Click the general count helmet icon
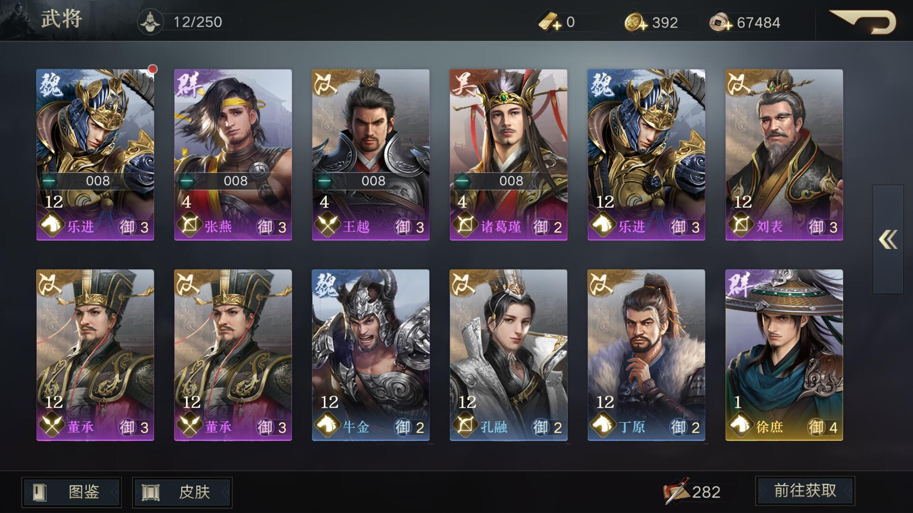Viewport: 913px width, 513px height. point(151,22)
